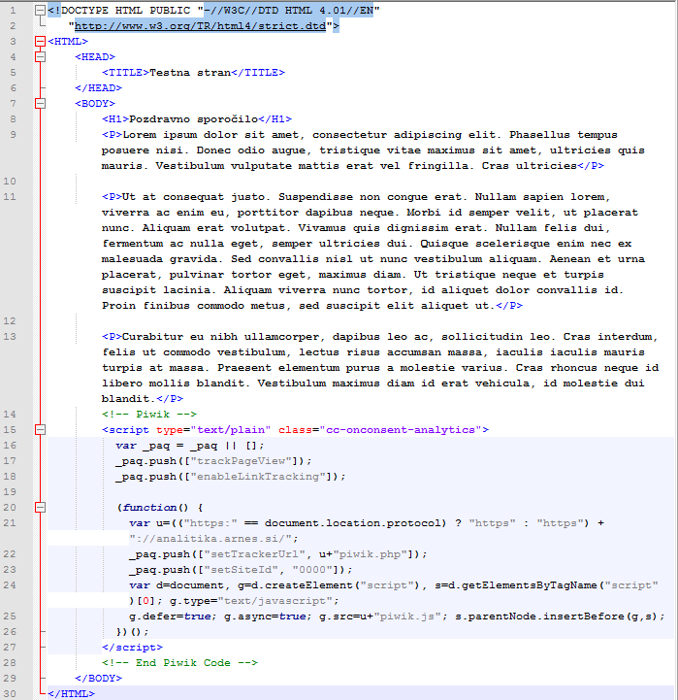Viewport: 678px width, 700px height.
Task: Click the word "Curabitur" on line 13
Action: [152, 337]
